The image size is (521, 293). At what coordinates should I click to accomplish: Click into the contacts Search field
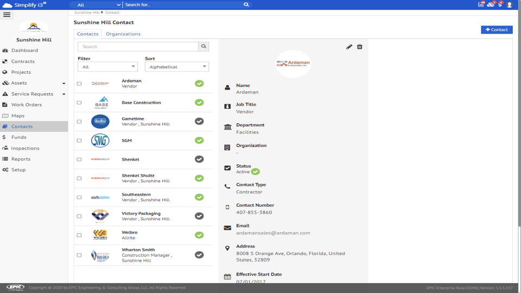pyautogui.click(x=138, y=47)
